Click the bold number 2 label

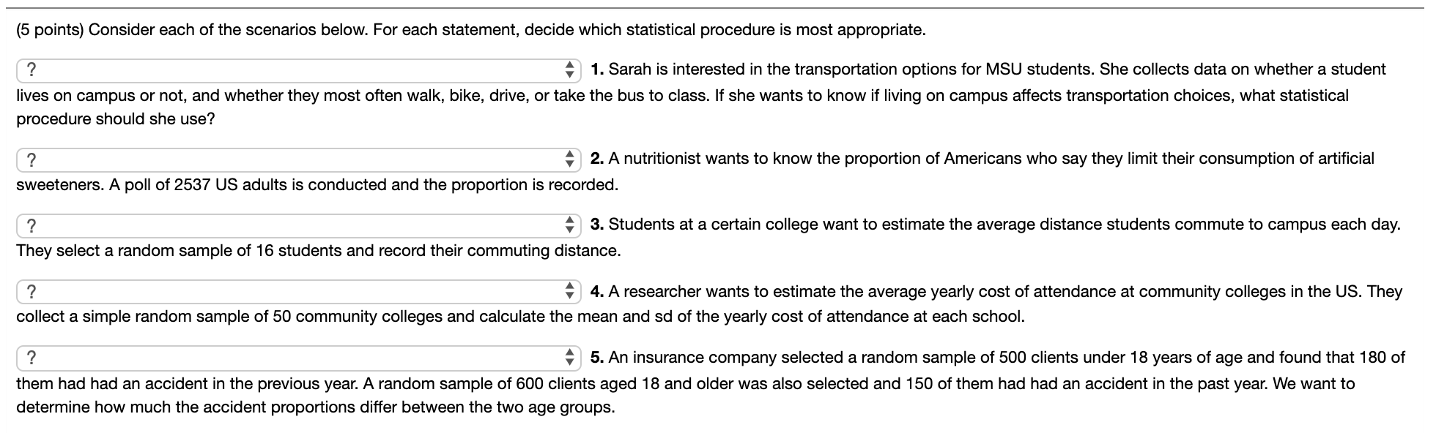596,158
